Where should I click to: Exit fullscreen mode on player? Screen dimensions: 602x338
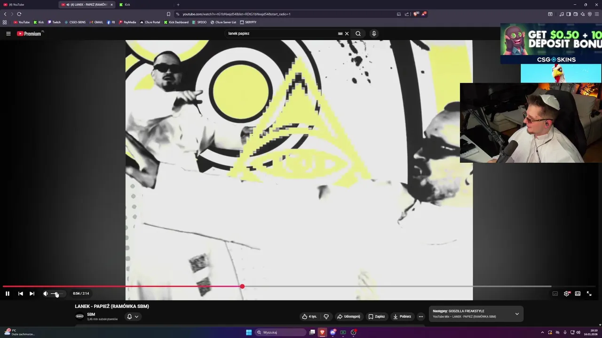pos(589,293)
